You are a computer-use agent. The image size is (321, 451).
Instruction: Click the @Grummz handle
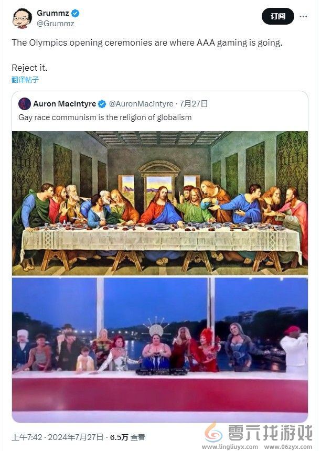click(55, 23)
